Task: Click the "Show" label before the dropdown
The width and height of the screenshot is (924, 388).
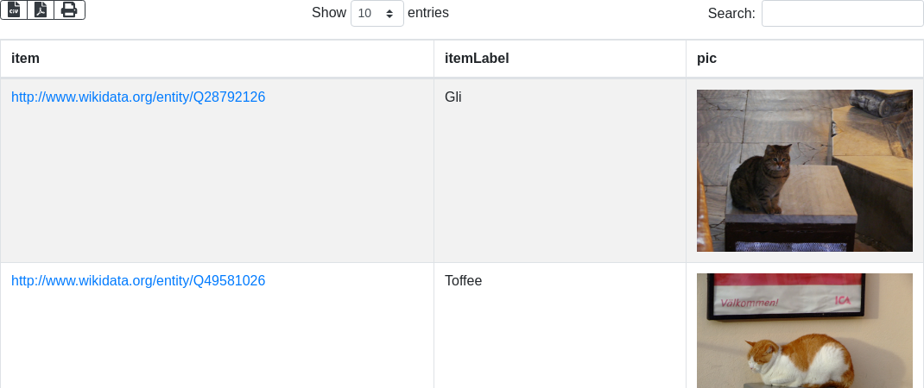Action: tap(329, 13)
